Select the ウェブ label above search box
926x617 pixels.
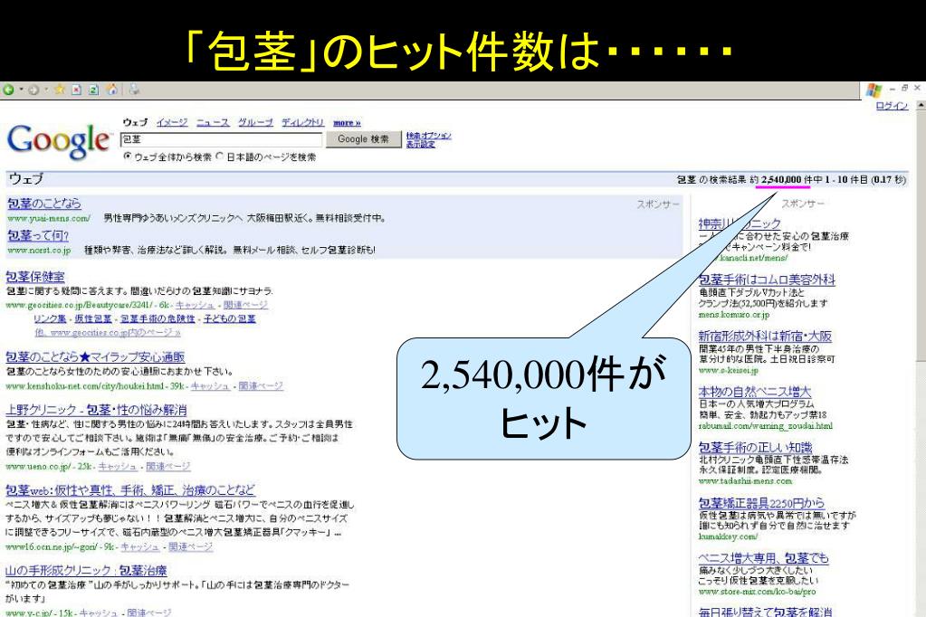pyautogui.click(x=135, y=122)
